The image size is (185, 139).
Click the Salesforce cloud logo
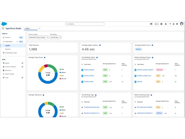pos(4,24)
